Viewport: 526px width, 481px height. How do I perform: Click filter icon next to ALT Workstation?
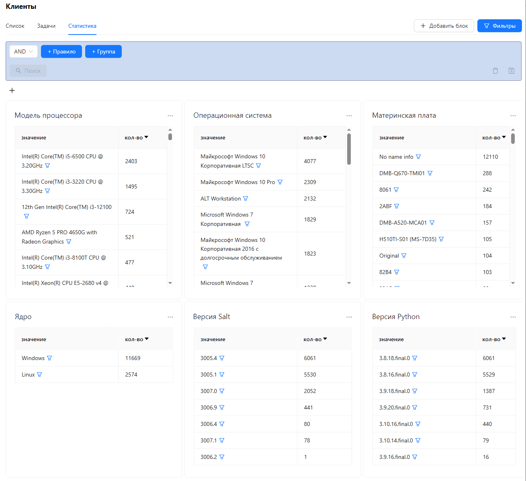[246, 199]
